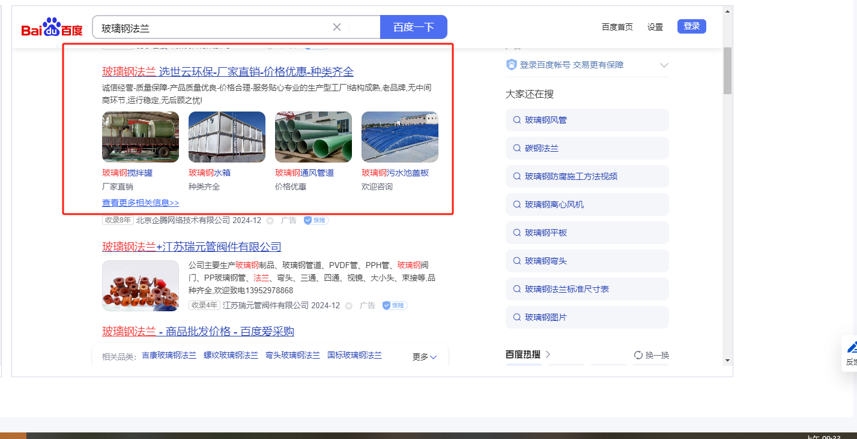
Task: Select 弯头玻璃钢法兰 related category
Action: pyautogui.click(x=292, y=355)
